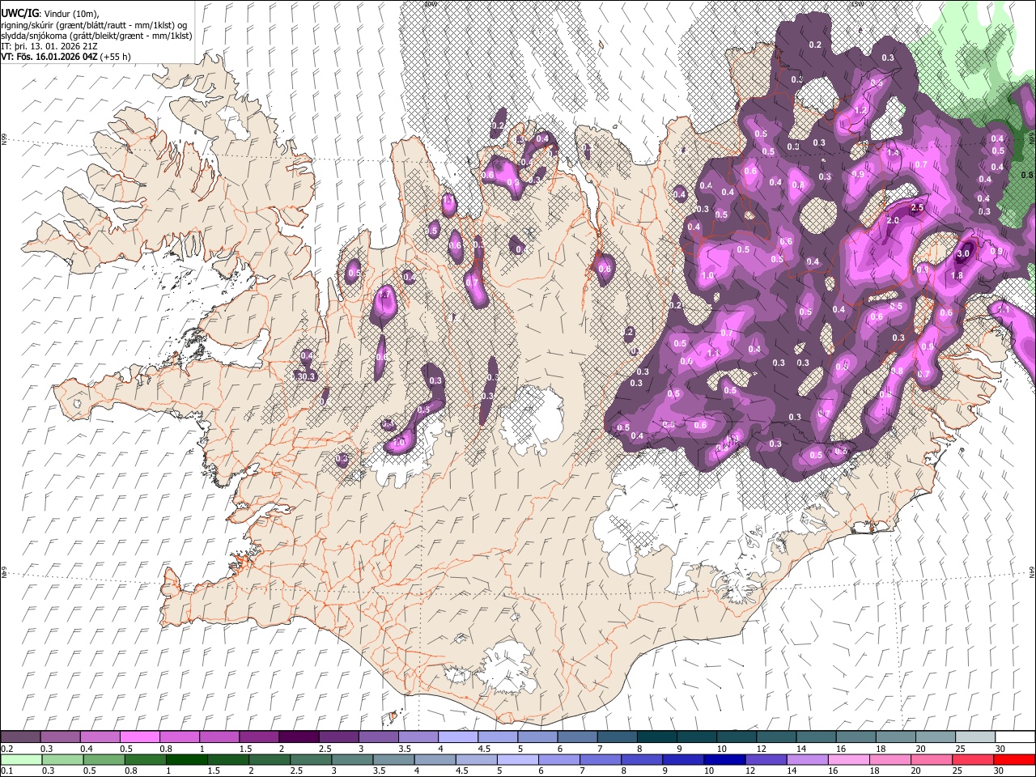Click the "2.0" precipitation value on the map
The width and height of the screenshot is (1036, 777).
pos(893,220)
